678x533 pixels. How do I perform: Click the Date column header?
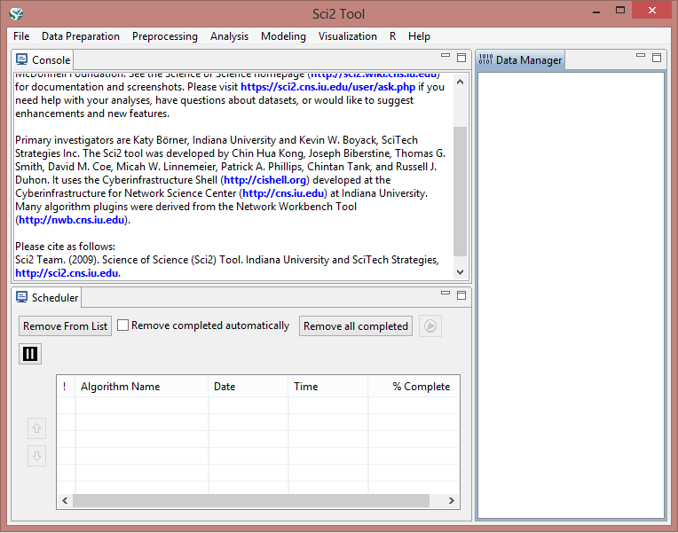(248, 387)
